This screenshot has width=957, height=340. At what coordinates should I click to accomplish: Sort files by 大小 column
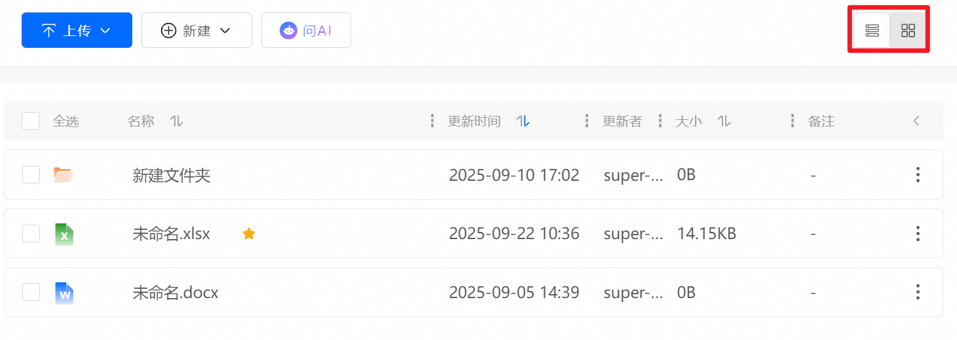pyautogui.click(x=724, y=121)
